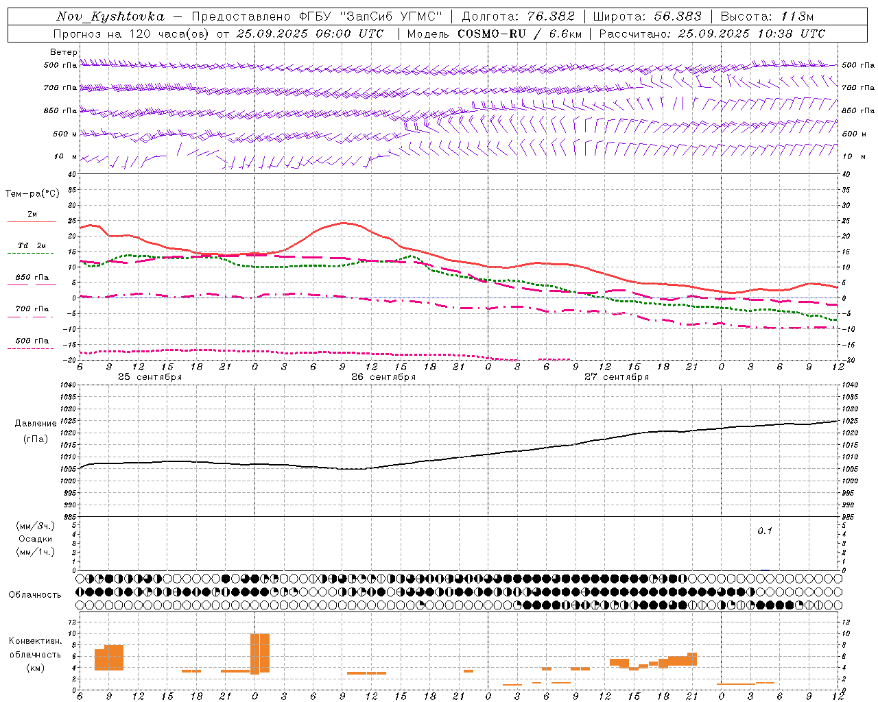The image size is (878, 702).
Task: Click the forecast header Прогноз на 120 часа(ов)
Action: pyautogui.click(x=132, y=34)
